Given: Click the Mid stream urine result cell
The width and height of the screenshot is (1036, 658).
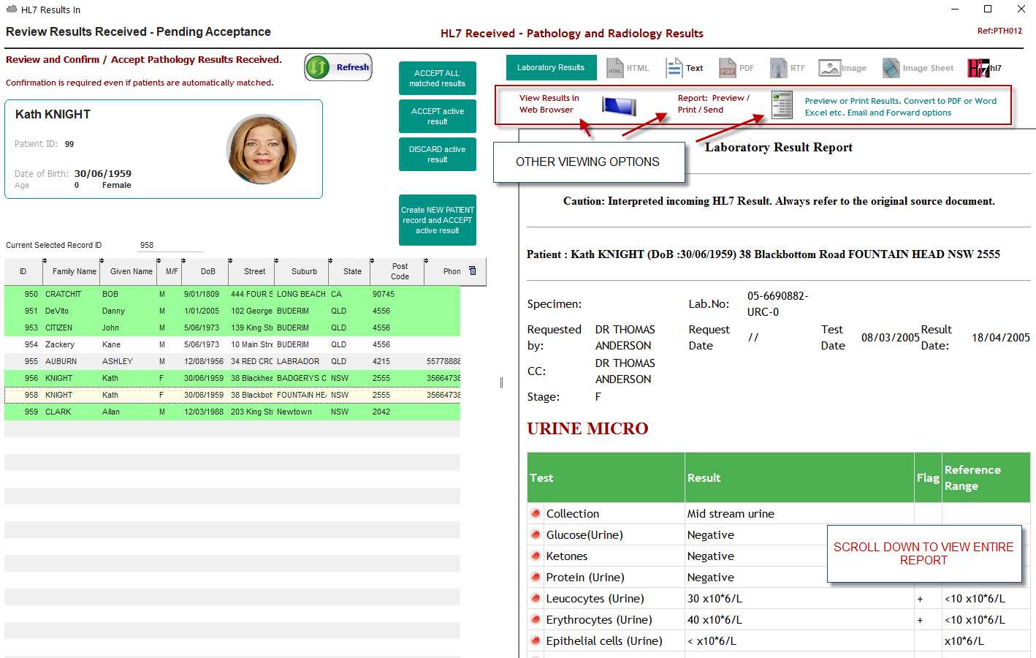Looking at the screenshot, I should pyautogui.click(x=799, y=513).
